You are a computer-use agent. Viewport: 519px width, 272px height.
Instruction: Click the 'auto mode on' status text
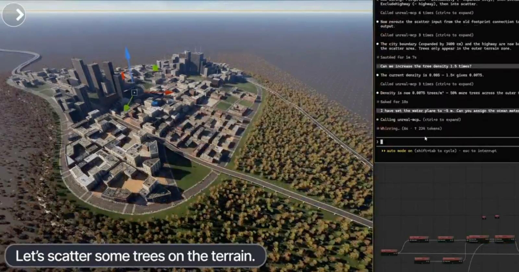click(x=399, y=151)
